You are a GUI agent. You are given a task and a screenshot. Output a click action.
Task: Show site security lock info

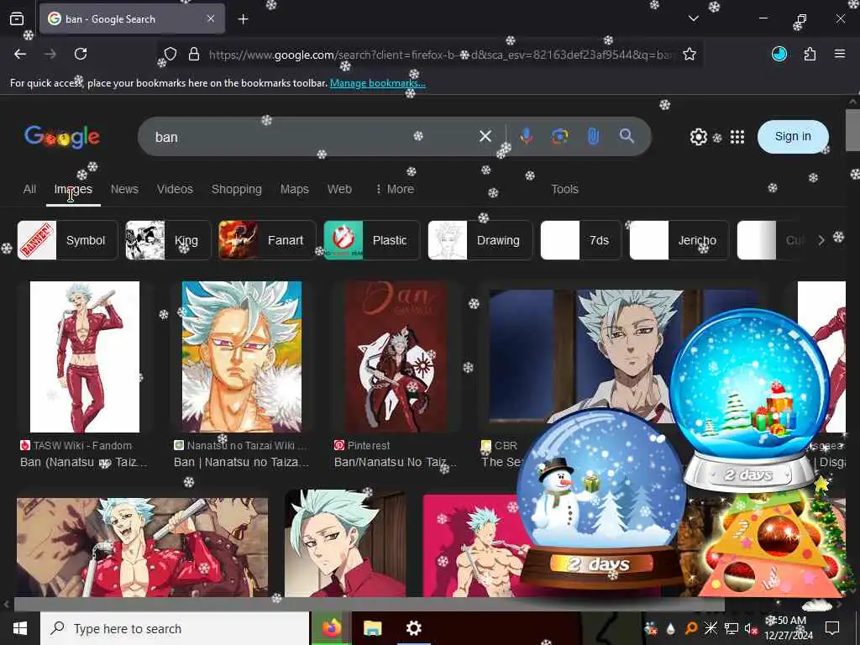(194, 54)
